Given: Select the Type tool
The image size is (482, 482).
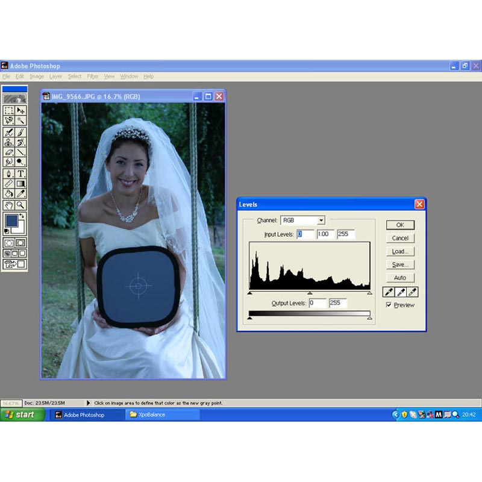Looking at the screenshot, I should coord(20,174).
